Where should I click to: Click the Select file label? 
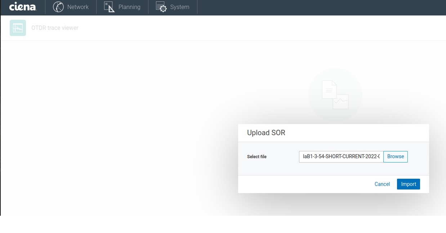257,157
